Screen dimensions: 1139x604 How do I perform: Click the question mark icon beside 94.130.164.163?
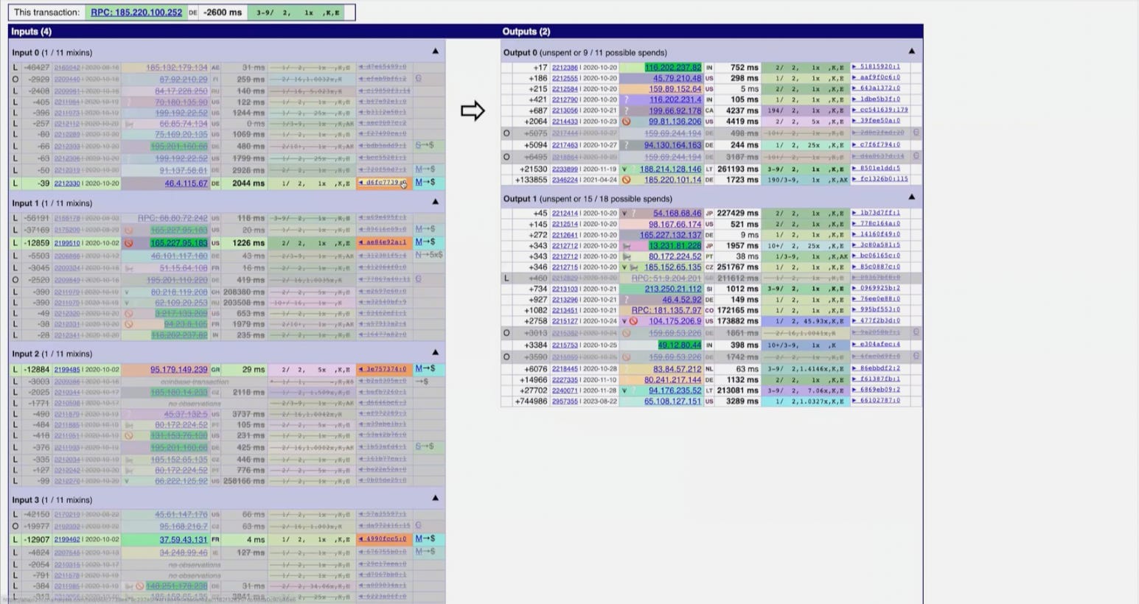(x=627, y=146)
